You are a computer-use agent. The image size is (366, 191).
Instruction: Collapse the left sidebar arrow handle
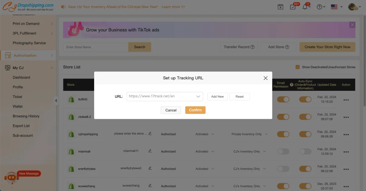click(x=56, y=101)
